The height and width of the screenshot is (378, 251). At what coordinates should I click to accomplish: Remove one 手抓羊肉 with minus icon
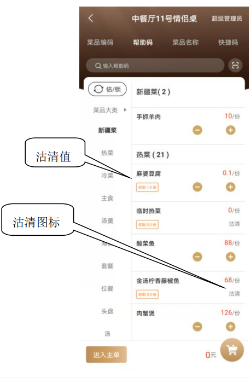point(197,130)
